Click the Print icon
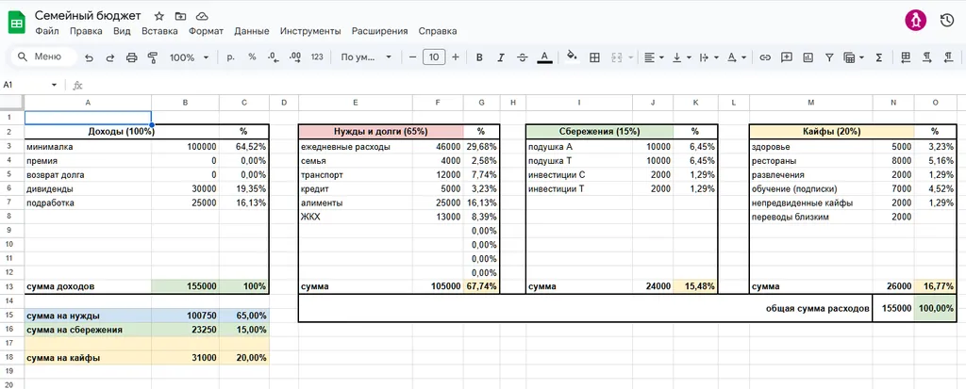The height and width of the screenshot is (389, 966). pos(131,57)
